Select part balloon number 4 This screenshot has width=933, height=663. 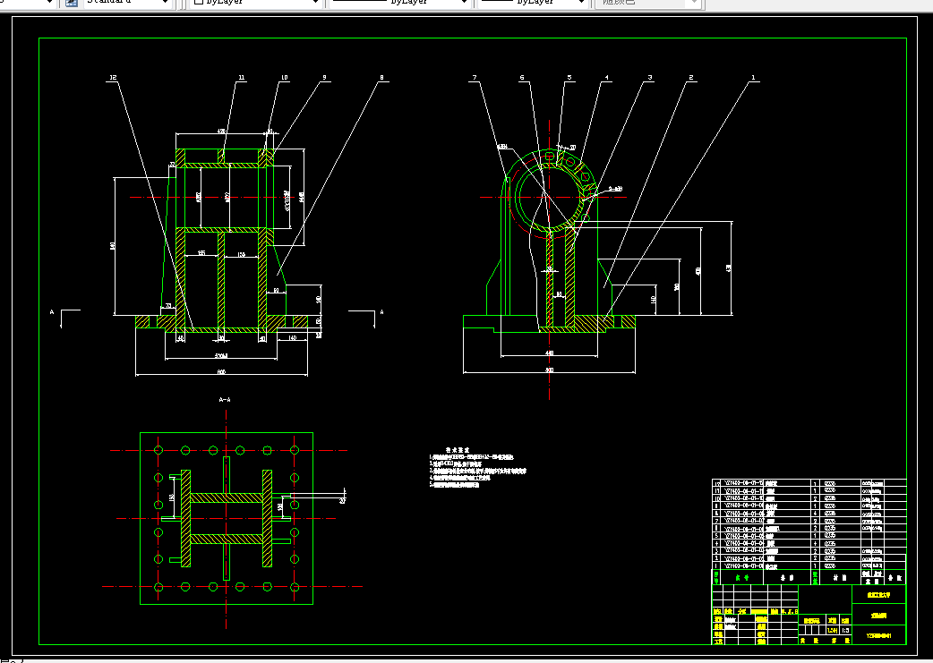pyautogui.click(x=607, y=78)
